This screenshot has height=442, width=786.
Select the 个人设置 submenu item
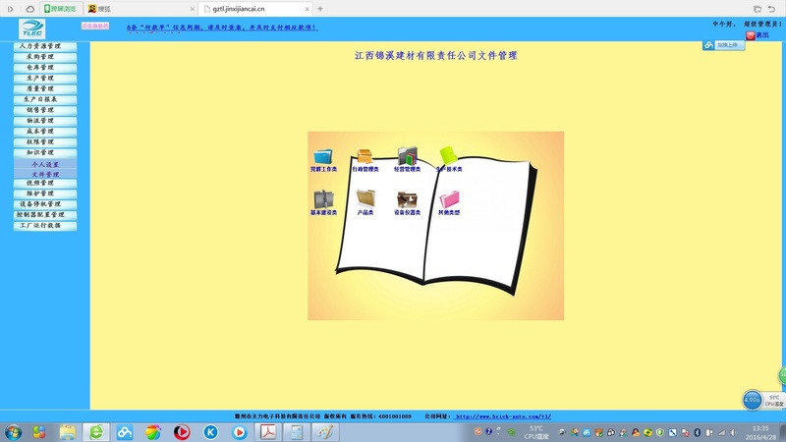click(45, 164)
